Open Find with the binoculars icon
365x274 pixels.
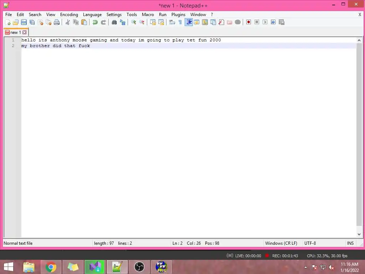click(x=114, y=22)
